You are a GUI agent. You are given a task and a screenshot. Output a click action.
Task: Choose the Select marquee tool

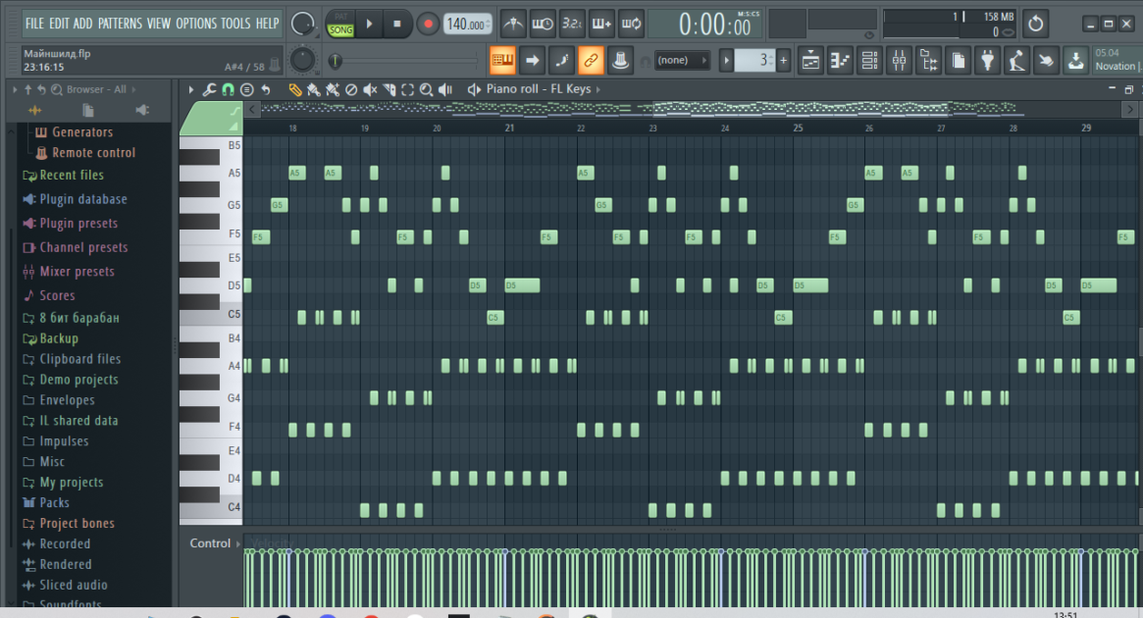tap(407, 89)
